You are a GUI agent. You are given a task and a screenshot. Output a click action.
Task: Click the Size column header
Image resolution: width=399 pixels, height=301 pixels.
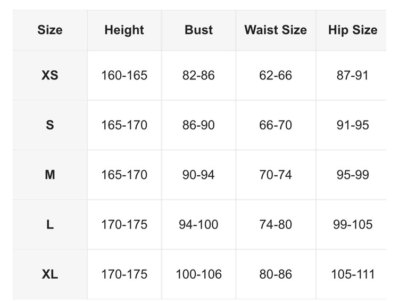pos(49,30)
